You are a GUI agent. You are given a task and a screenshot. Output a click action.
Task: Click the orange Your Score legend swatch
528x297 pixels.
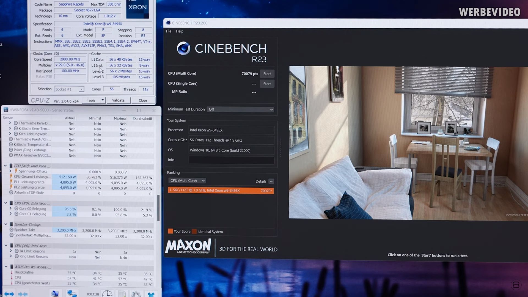[170, 231]
